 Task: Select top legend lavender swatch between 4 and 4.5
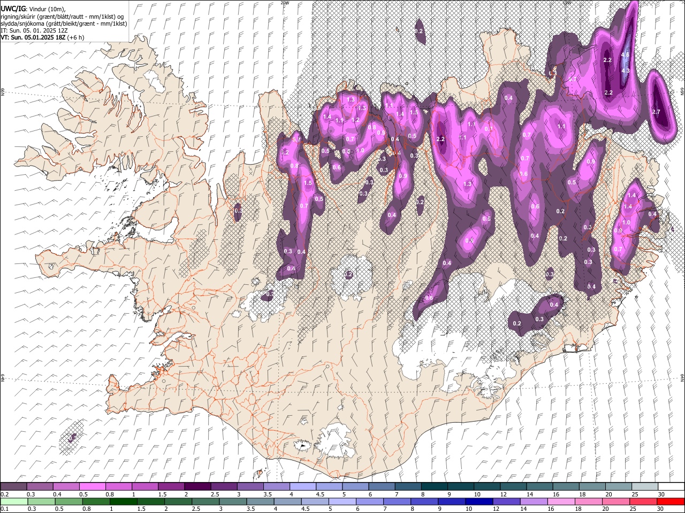coord(302,487)
